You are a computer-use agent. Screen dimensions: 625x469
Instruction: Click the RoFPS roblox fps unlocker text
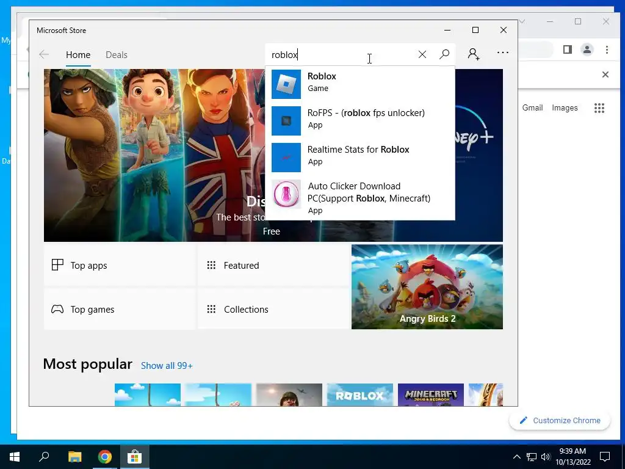click(x=366, y=113)
